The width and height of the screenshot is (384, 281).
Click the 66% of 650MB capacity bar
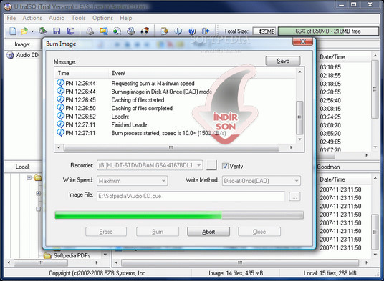click(x=328, y=31)
